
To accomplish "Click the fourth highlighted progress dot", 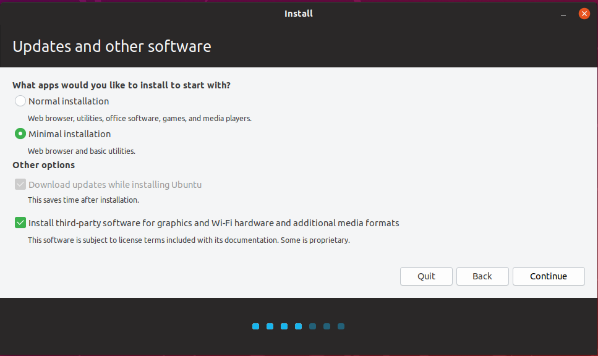I will pos(299,326).
